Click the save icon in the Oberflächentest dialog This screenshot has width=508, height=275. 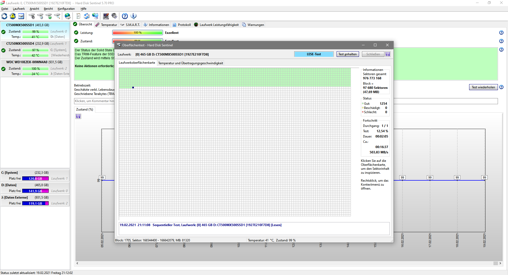(388, 54)
